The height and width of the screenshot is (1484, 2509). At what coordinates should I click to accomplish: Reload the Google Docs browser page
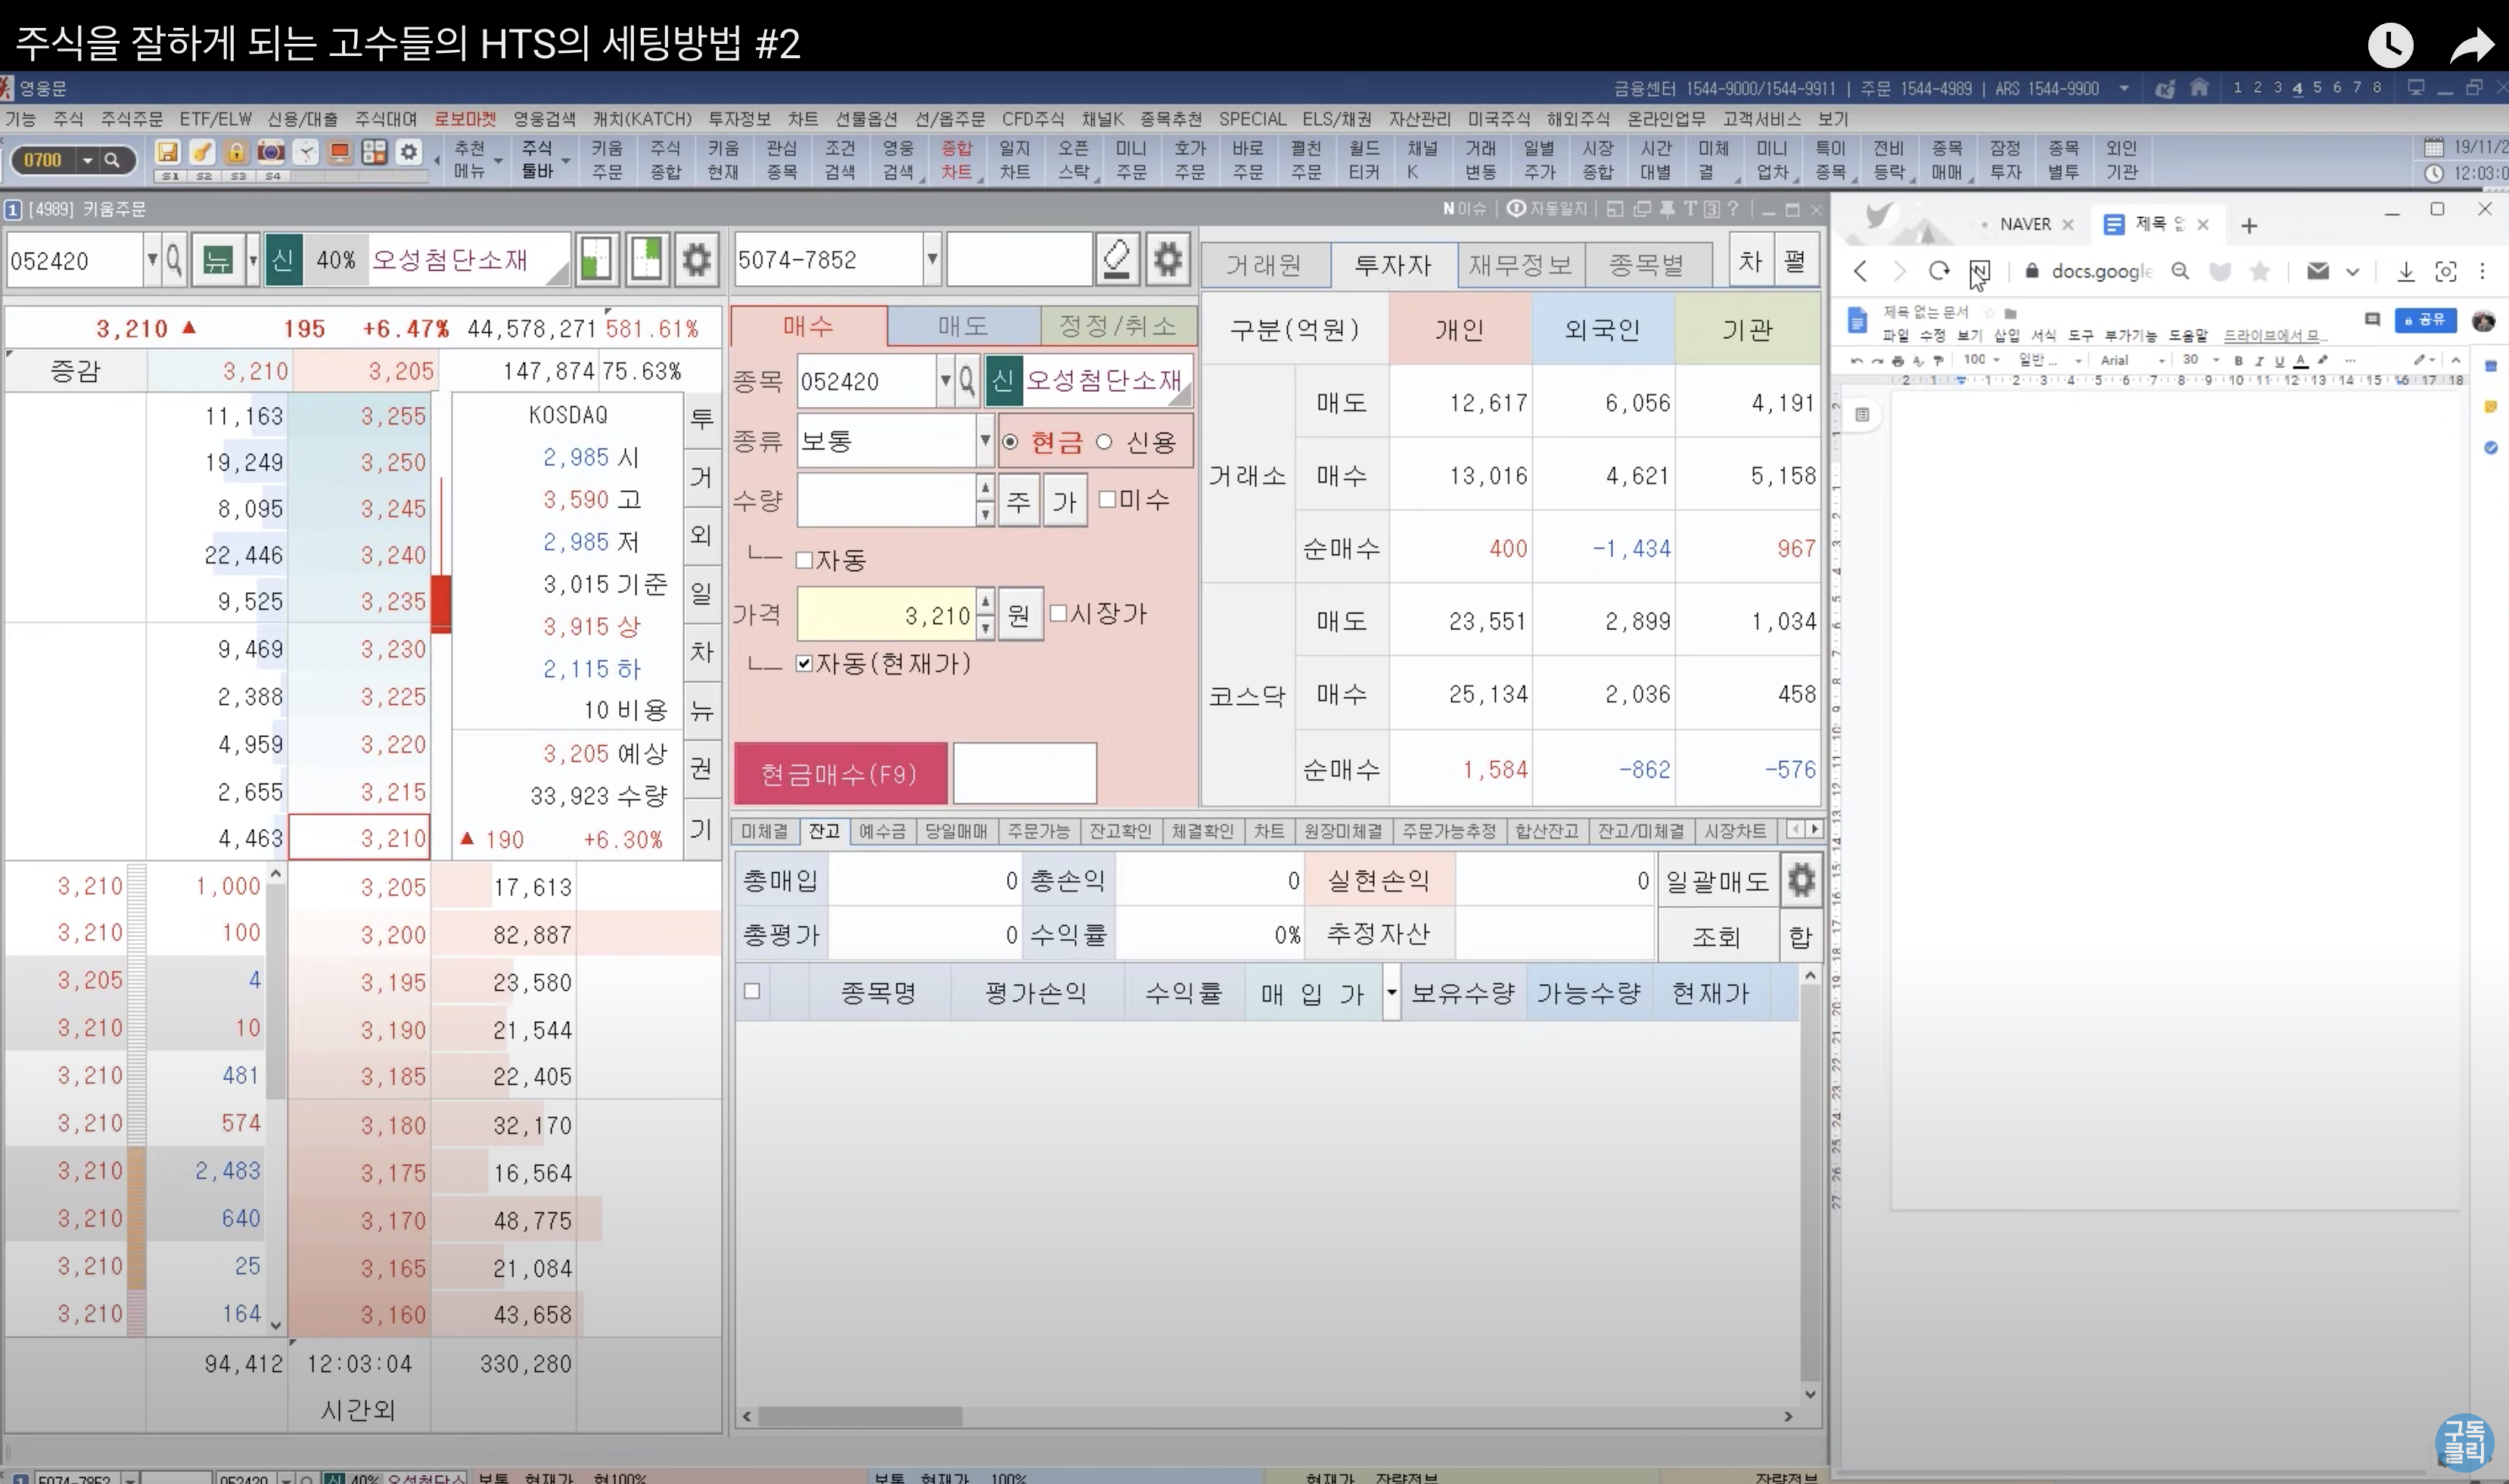pos(1938,271)
